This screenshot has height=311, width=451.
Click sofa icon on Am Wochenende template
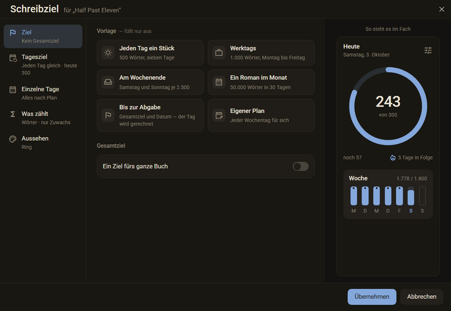(x=108, y=82)
